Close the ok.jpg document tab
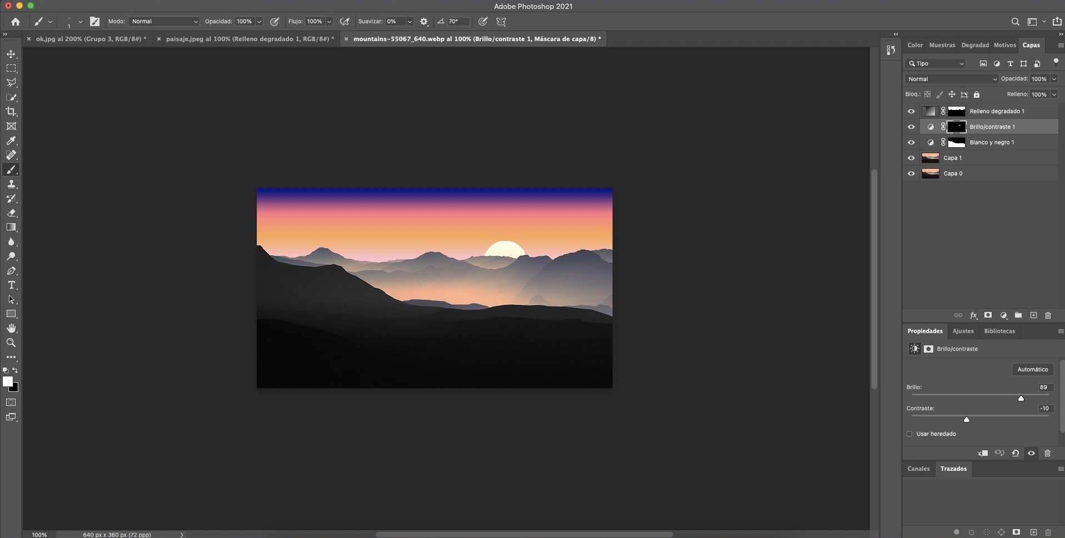 29,39
